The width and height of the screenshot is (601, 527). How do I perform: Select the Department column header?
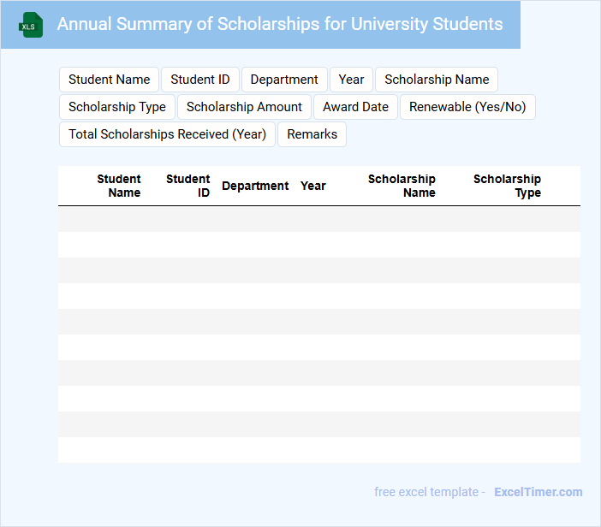(255, 186)
